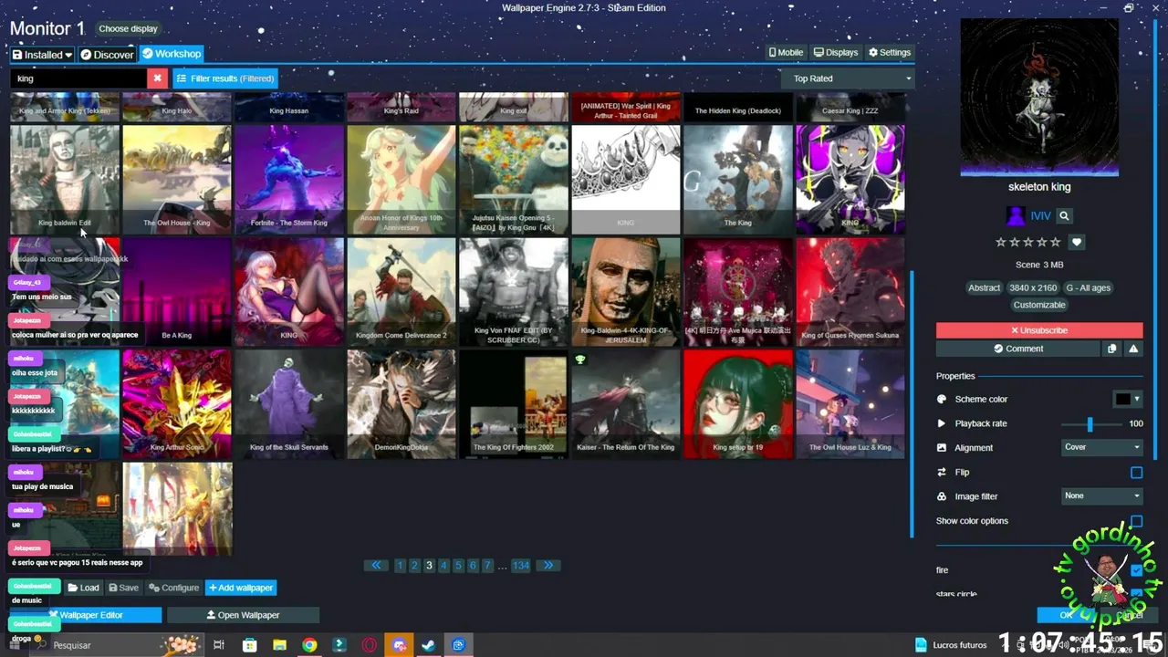Select Kaiser - The Return Of The King wallpaper
1168x657 pixels.
[x=626, y=404]
